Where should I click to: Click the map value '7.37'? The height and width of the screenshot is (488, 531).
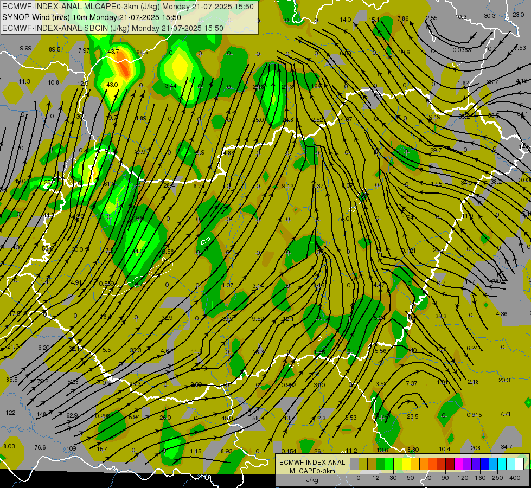click(412, 383)
